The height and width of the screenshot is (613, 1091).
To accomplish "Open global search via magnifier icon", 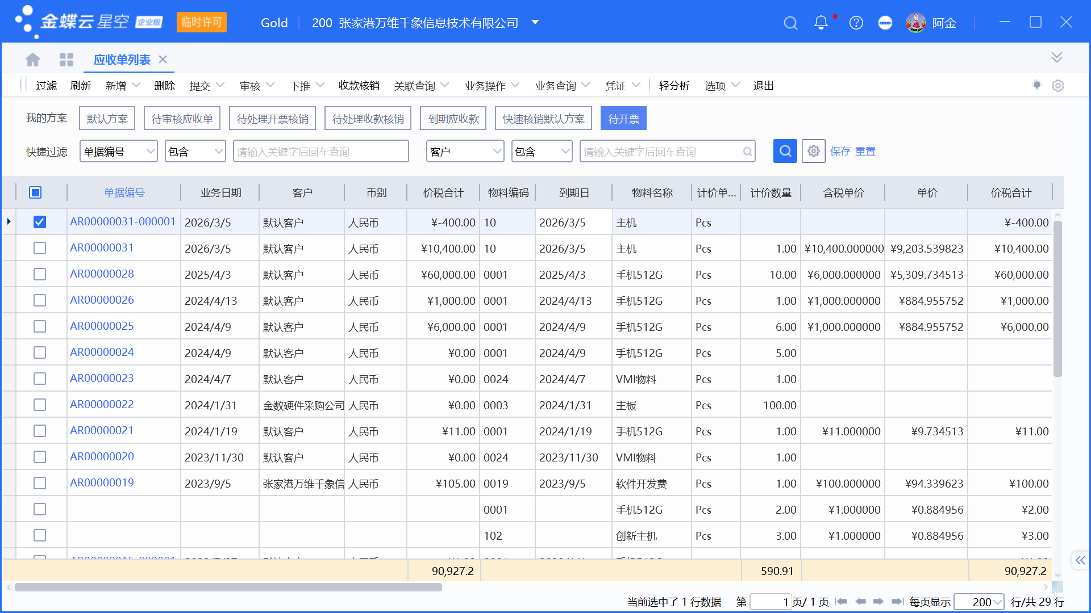I will [x=790, y=23].
